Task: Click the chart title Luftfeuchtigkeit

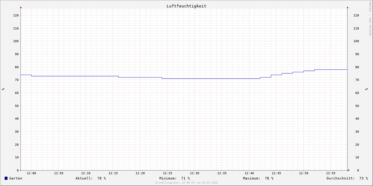Action: point(186,6)
